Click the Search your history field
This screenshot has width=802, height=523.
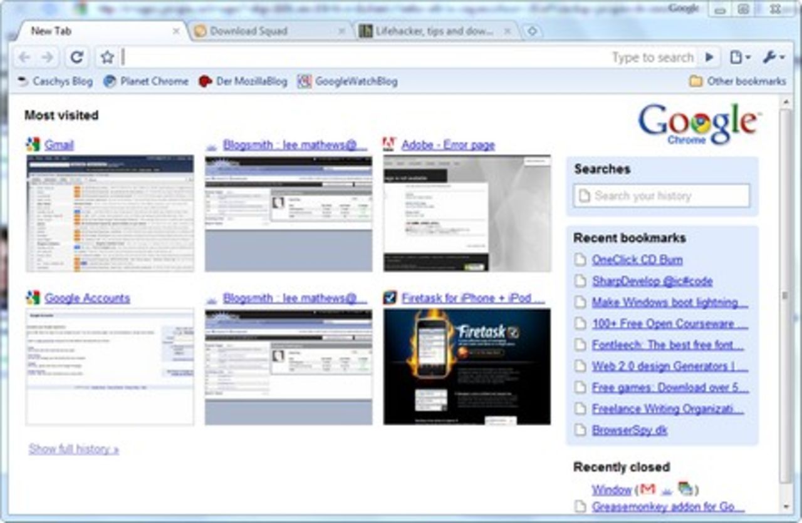click(662, 196)
